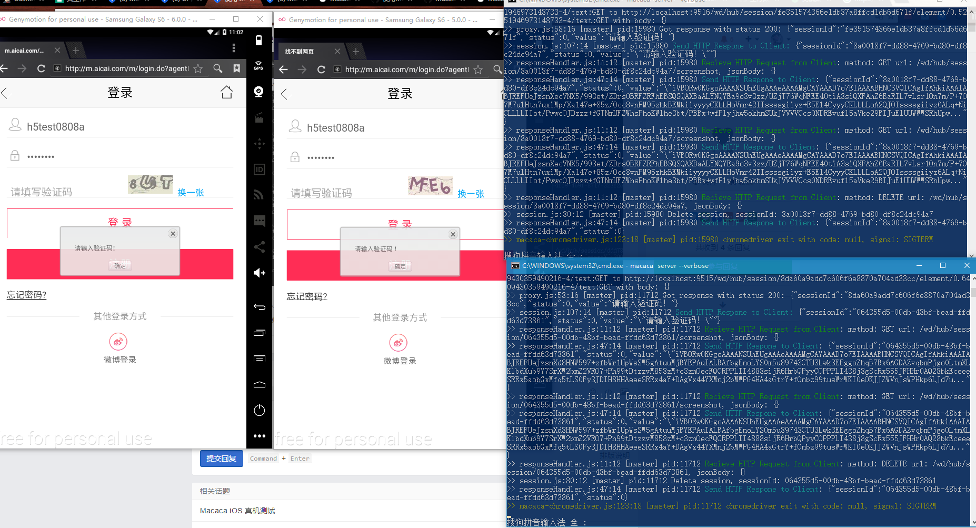Screen dimensions: 976x528
Task: Close the 找不到网页 tab in right emulator
Action: tap(337, 51)
